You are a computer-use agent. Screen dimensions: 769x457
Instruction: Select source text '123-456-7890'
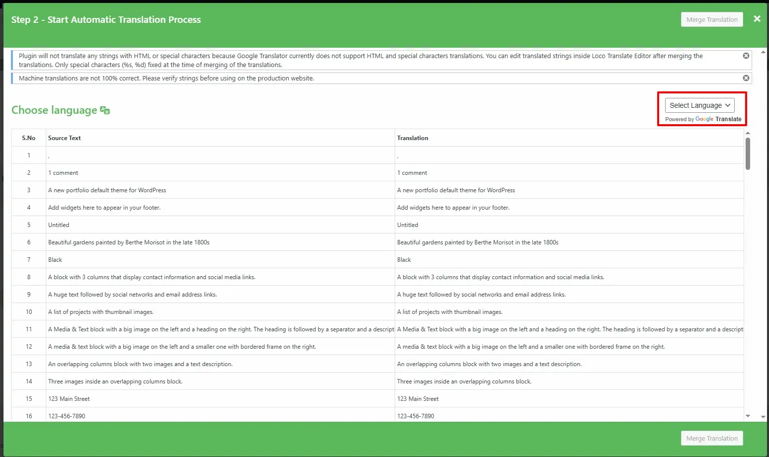(x=67, y=416)
